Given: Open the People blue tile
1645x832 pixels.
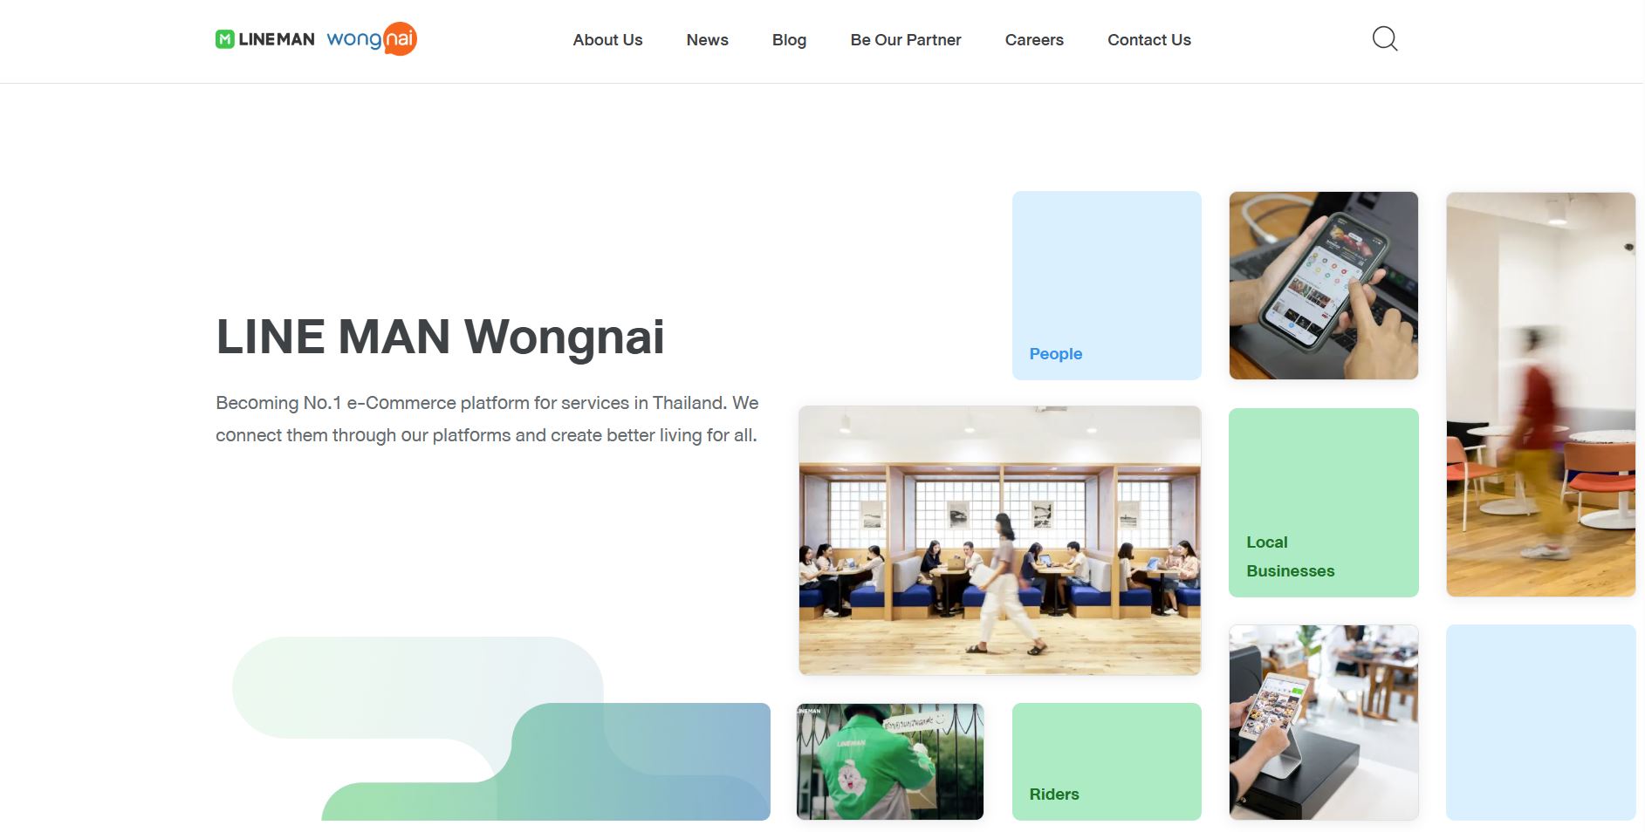Looking at the screenshot, I should (x=1107, y=285).
